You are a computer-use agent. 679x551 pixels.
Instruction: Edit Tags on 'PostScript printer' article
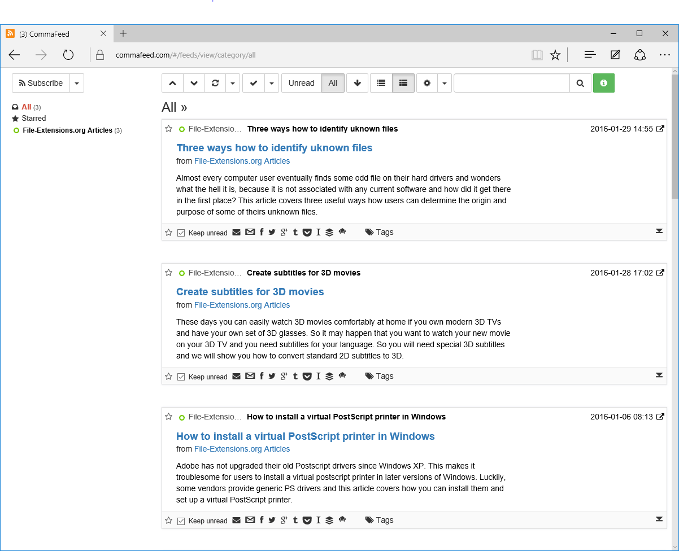pyautogui.click(x=379, y=520)
